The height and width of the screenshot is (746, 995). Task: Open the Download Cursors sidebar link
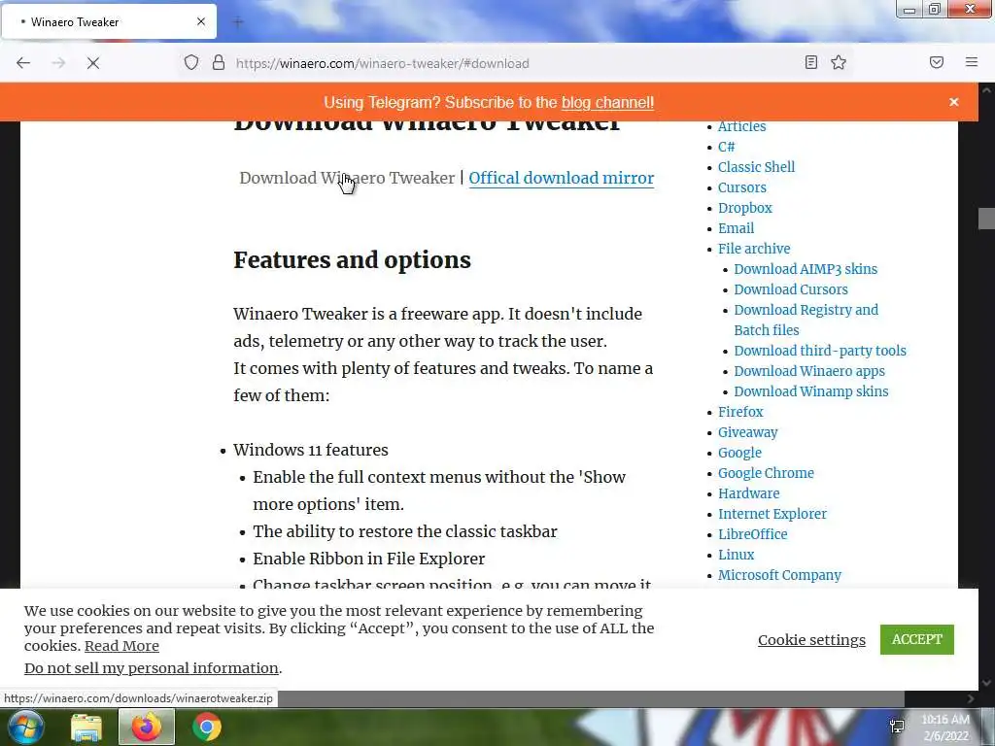791,289
